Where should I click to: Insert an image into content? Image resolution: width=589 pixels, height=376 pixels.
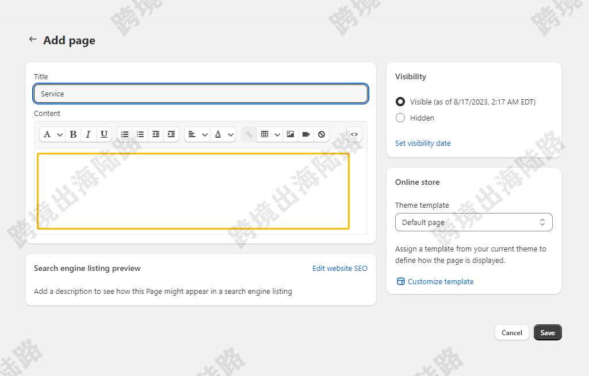[x=290, y=134]
